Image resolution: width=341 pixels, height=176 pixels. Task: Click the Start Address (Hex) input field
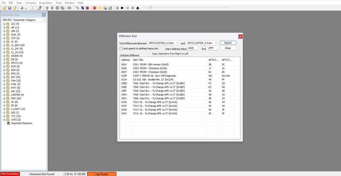[192, 48]
